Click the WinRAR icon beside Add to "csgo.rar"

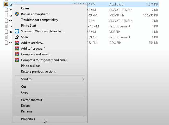coord(17,49)
